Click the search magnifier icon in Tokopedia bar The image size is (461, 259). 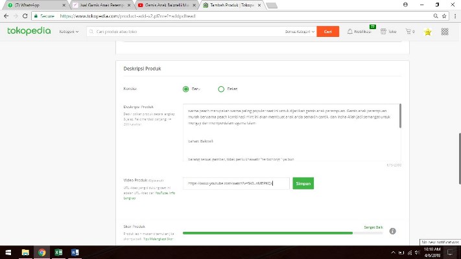91,32
